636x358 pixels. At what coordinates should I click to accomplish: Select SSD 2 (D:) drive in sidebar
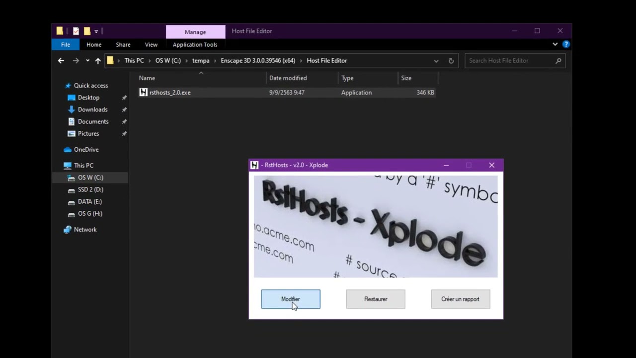pyautogui.click(x=90, y=189)
